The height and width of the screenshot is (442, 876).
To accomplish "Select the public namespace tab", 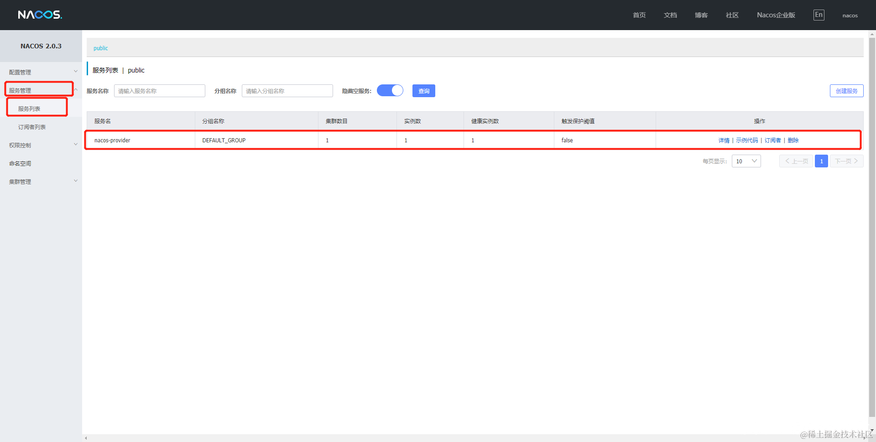I will [x=101, y=48].
